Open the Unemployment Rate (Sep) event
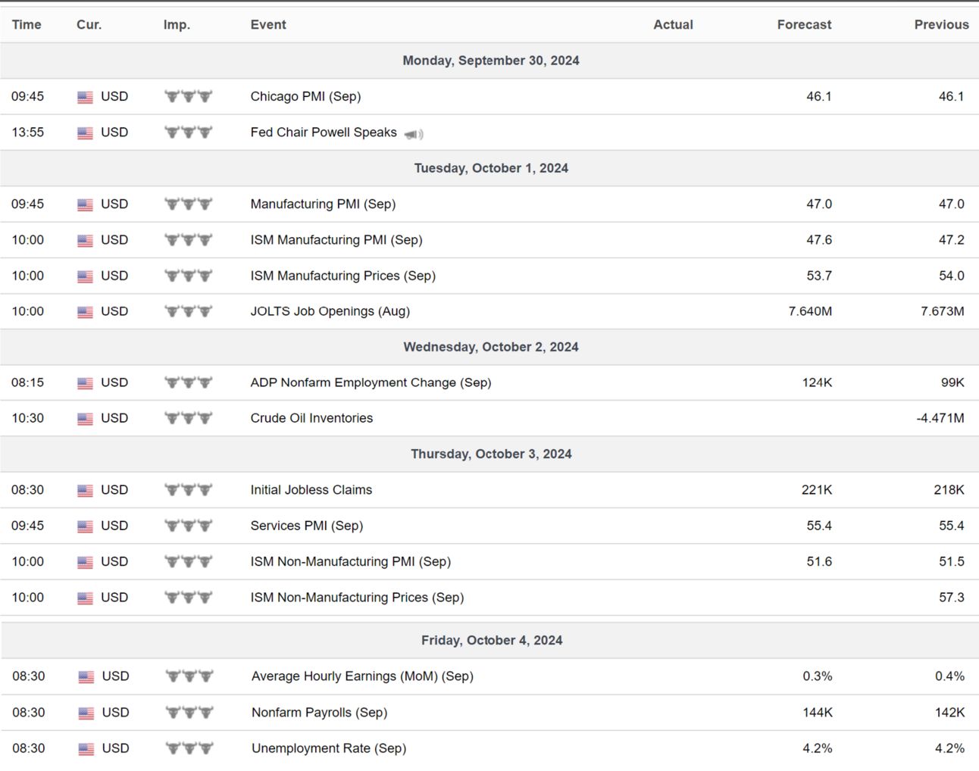 click(x=329, y=748)
